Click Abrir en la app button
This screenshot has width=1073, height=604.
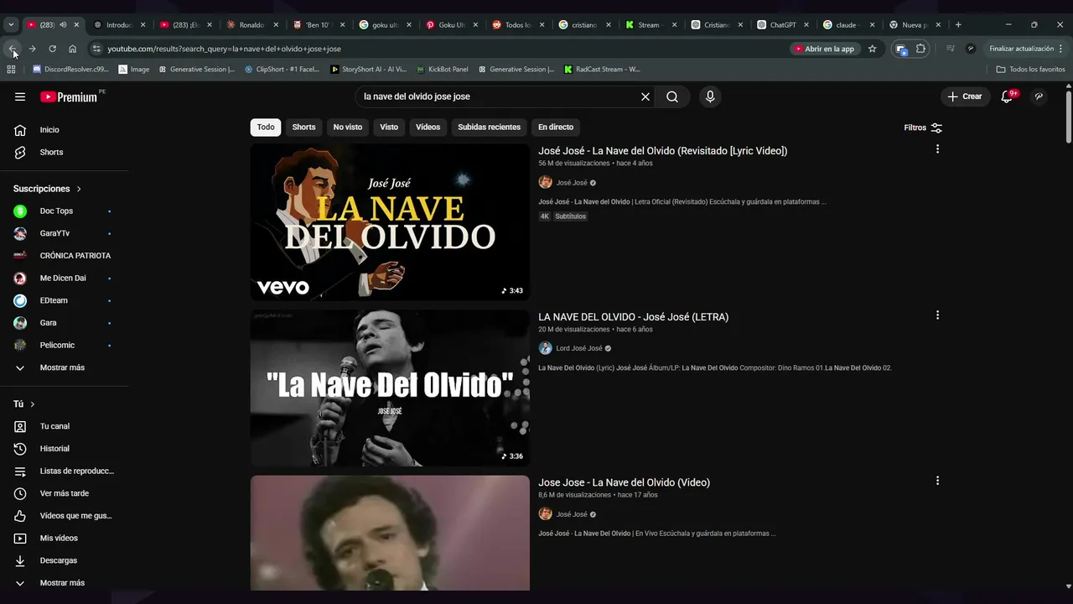click(824, 49)
